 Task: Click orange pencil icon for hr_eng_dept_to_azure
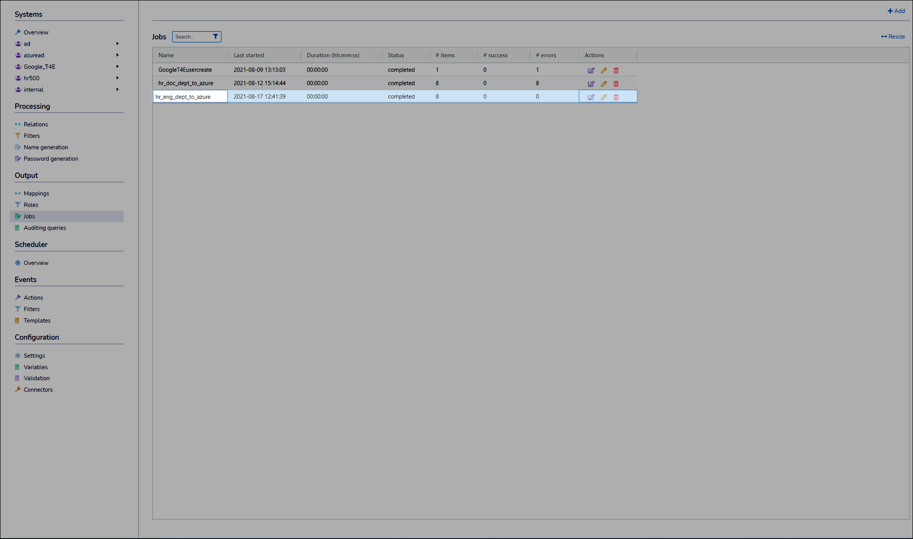click(603, 97)
